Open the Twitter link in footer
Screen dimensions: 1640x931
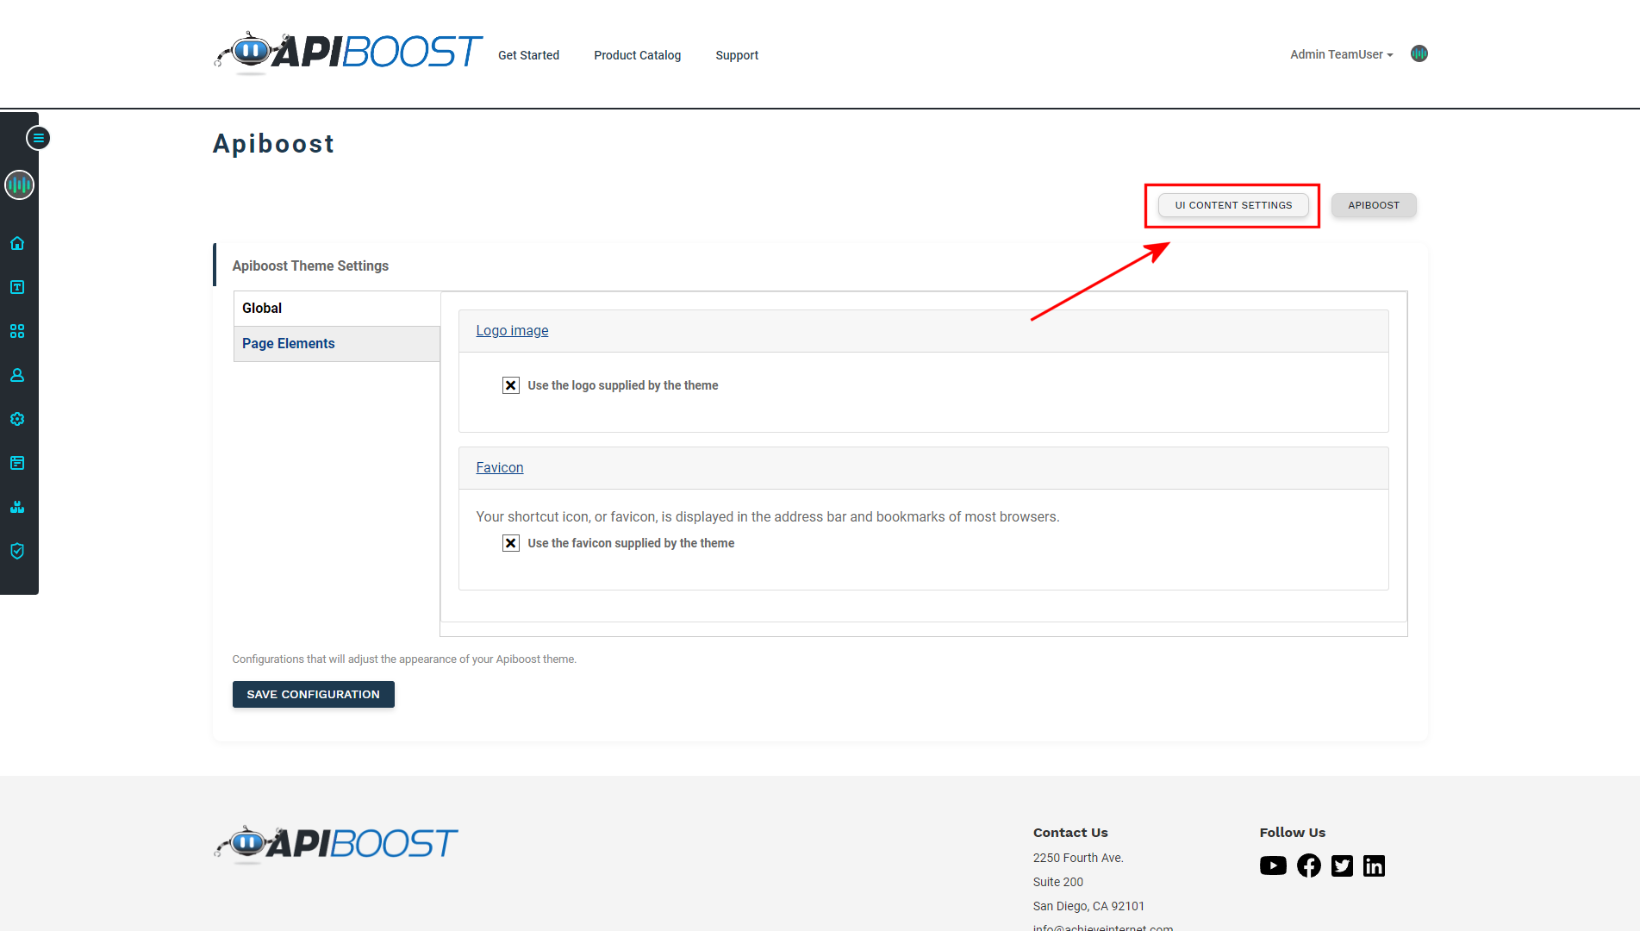coord(1342,865)
